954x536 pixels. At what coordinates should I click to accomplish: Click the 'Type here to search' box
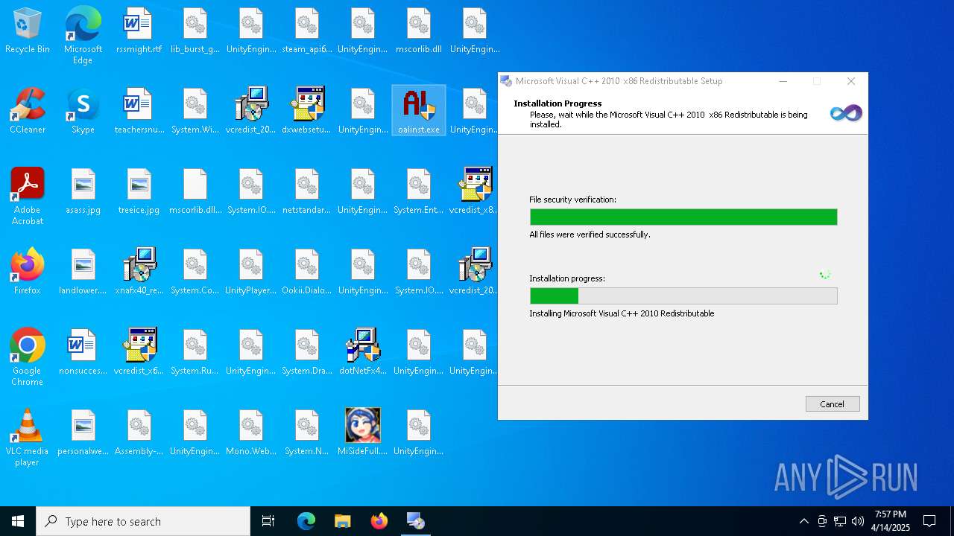point(143,521)
